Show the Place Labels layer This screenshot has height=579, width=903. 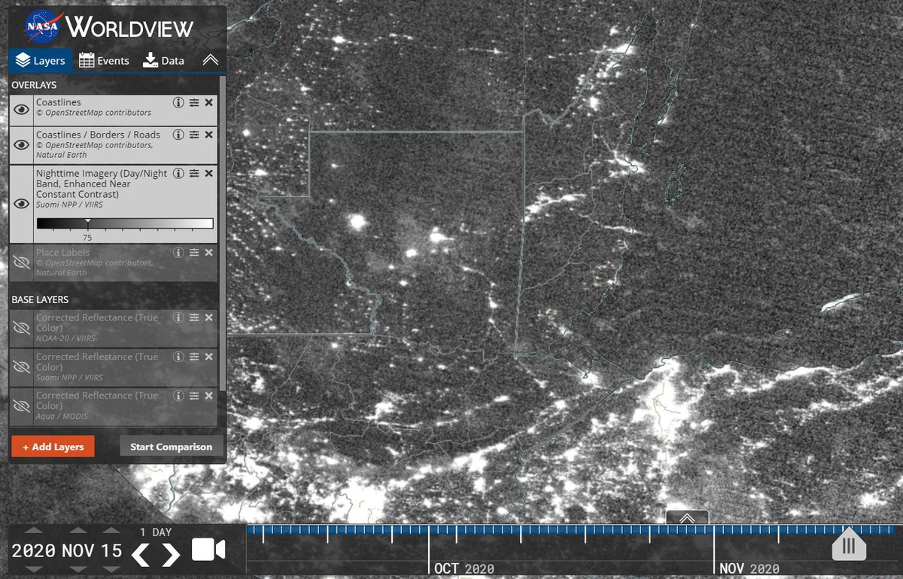pyautogui.click(x=23, y=262)
